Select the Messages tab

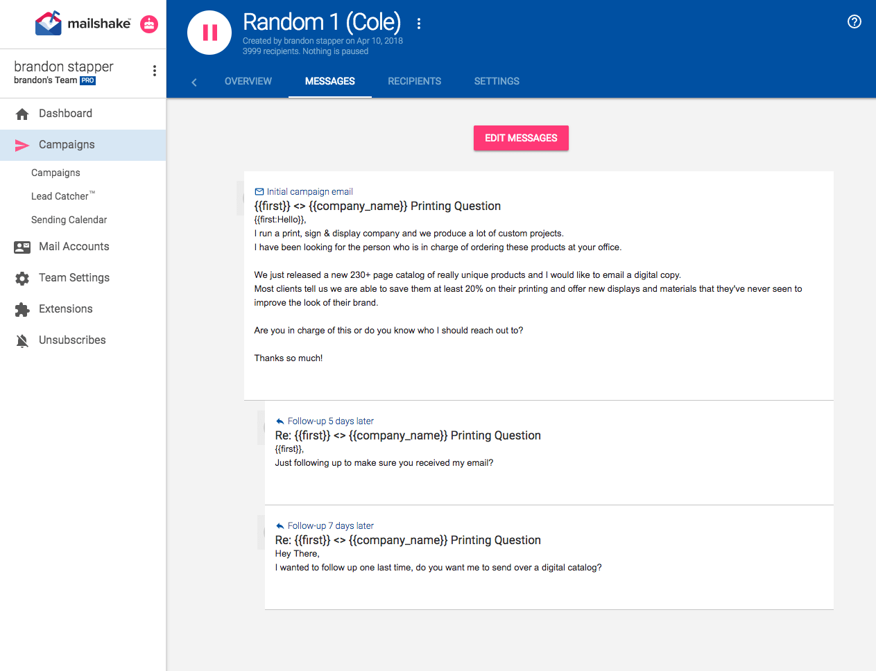click(330, 81)
